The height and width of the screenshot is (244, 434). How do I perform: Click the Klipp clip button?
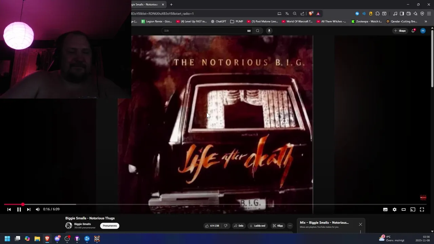click(278, 226)
